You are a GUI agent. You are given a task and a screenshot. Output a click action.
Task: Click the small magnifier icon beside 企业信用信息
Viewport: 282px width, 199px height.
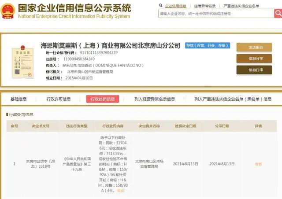(160, 6)
